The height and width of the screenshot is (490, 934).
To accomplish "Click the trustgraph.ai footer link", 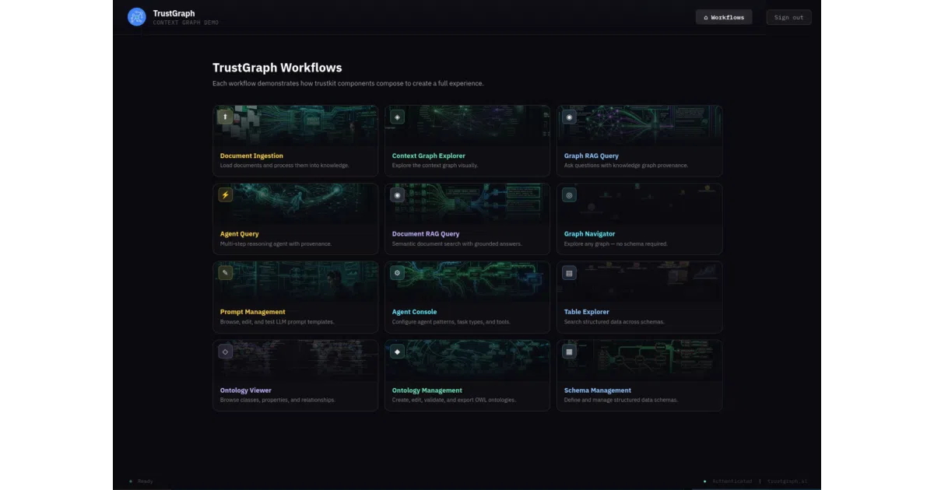I will pyautogui.click(x=788, y=481).
